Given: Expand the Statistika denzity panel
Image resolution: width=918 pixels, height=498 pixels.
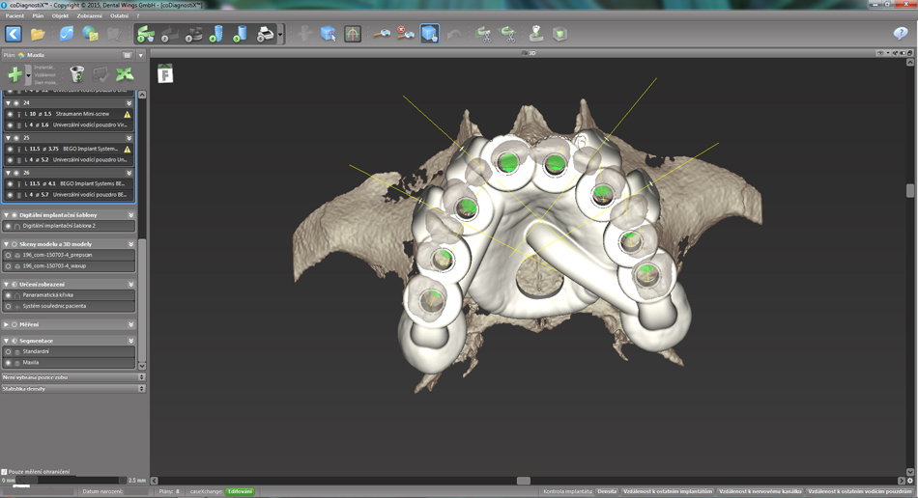Looking at the screenshot, I should tap(141, 389).
